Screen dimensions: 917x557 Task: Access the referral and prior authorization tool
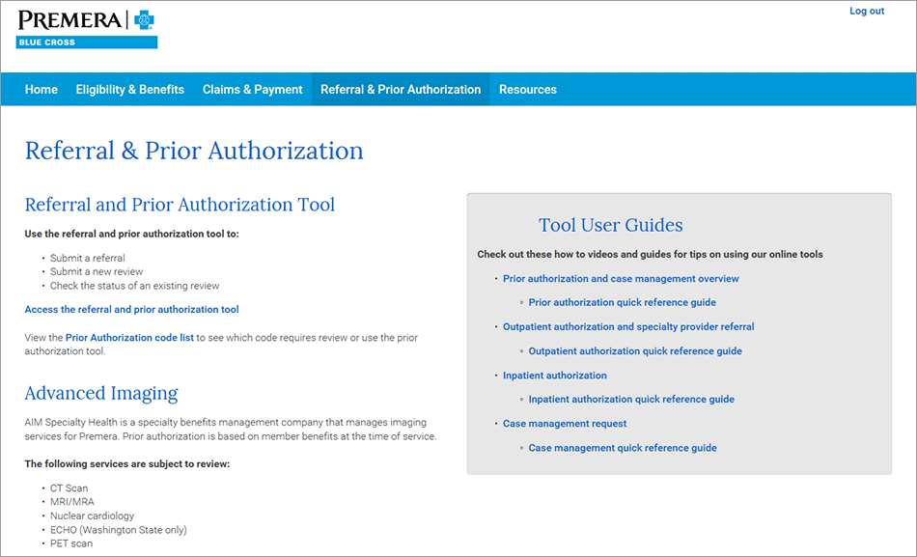coord(131,310)
